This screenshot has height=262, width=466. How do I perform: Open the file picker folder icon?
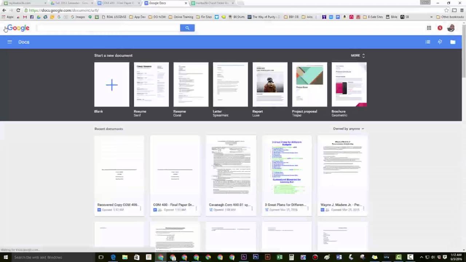coord(453,42)
